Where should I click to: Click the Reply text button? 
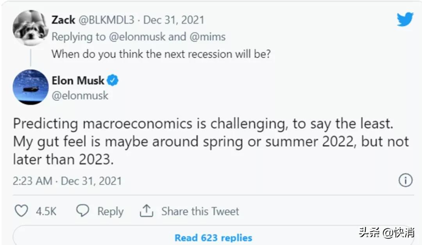110,211
